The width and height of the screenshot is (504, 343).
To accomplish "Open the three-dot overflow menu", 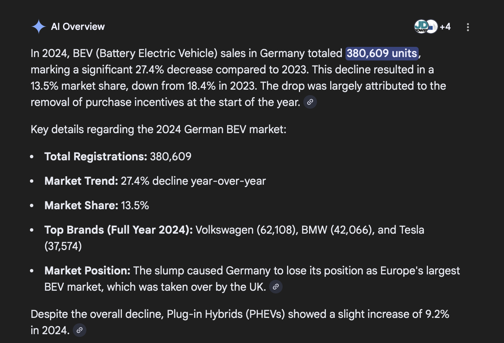I will click(468, 26).
